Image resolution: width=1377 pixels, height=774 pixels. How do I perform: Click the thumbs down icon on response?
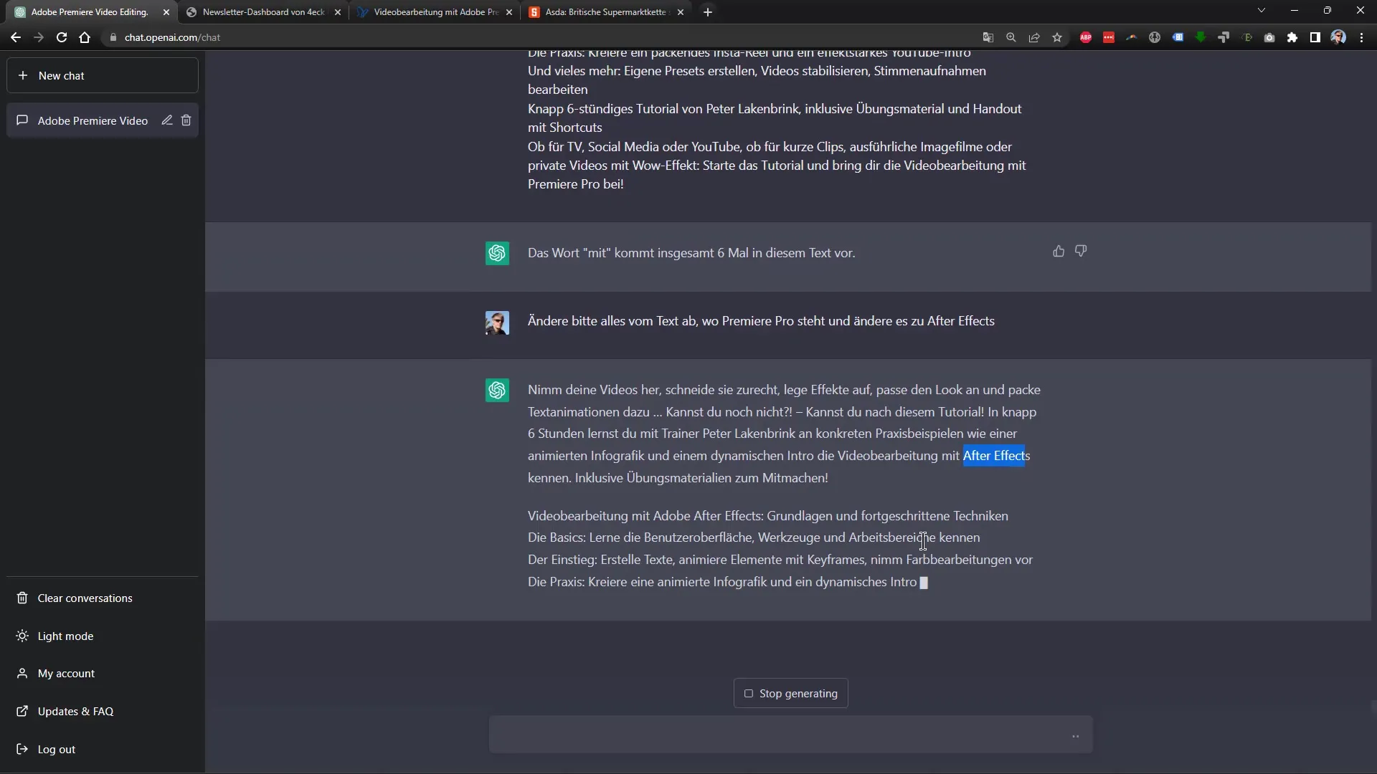point(1081,252)
